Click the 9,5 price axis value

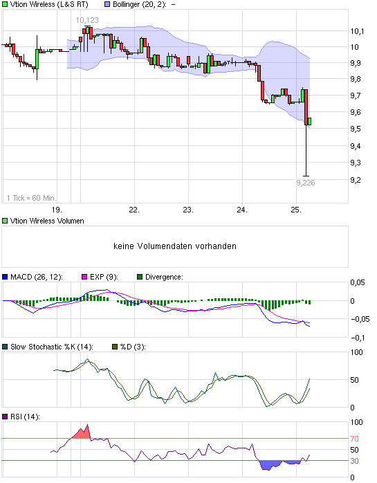[x=356, y=129]
